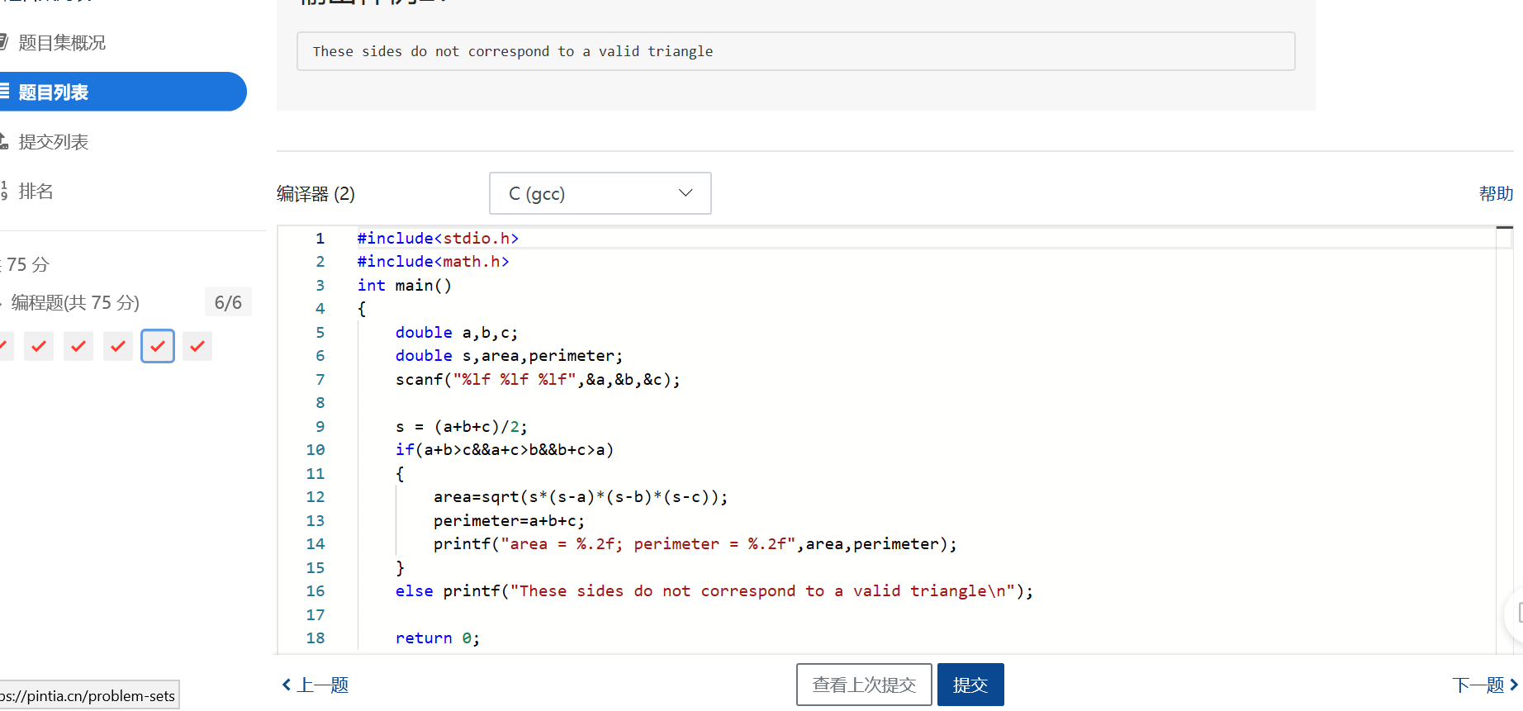Select the fourth visible problem checkmark box

point(118,346)
